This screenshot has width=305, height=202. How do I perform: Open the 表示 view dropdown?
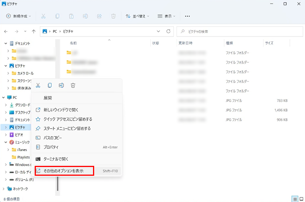pyautogui.click(x=166, y=16)
